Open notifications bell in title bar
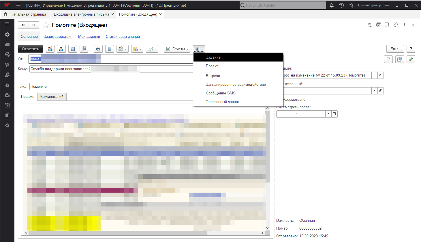The height and width of the screenshot is (242, 421). coord(332,5)
